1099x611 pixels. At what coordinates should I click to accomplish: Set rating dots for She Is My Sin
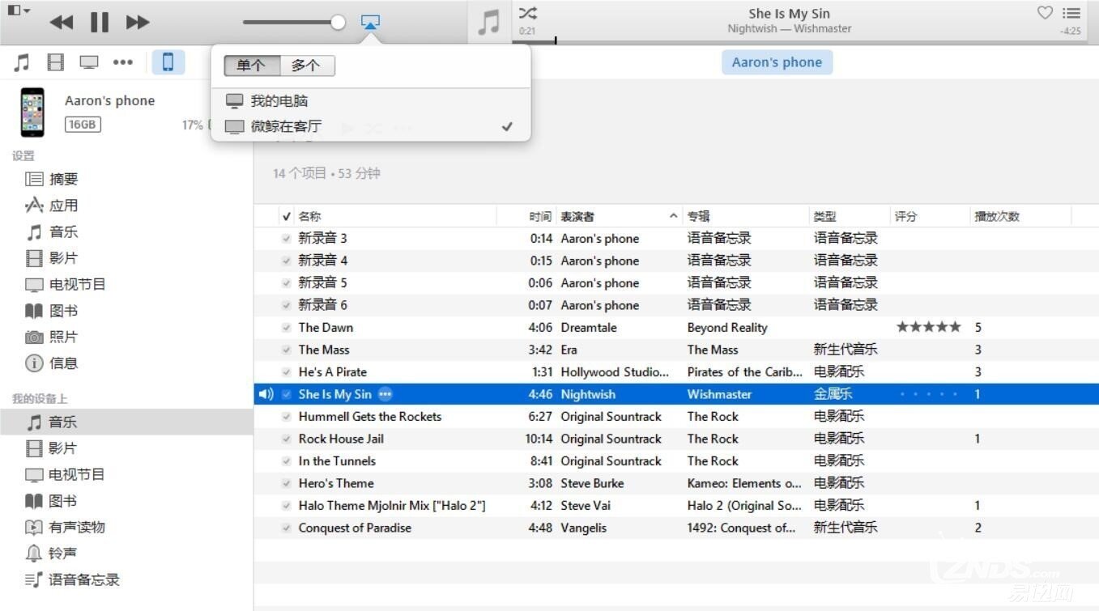[x=929, y=394]
